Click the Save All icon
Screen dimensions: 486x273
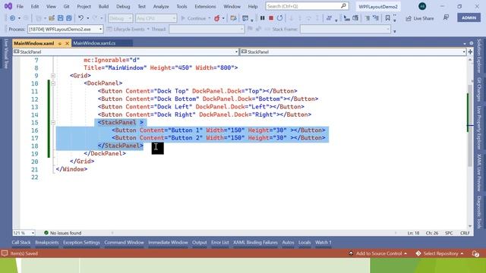click(69, 18)
